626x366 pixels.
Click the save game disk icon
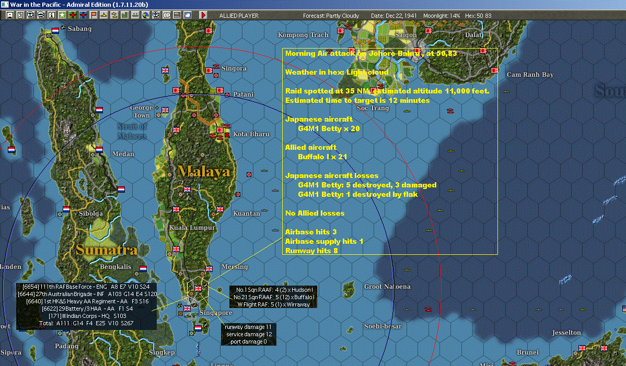point(10,15)
